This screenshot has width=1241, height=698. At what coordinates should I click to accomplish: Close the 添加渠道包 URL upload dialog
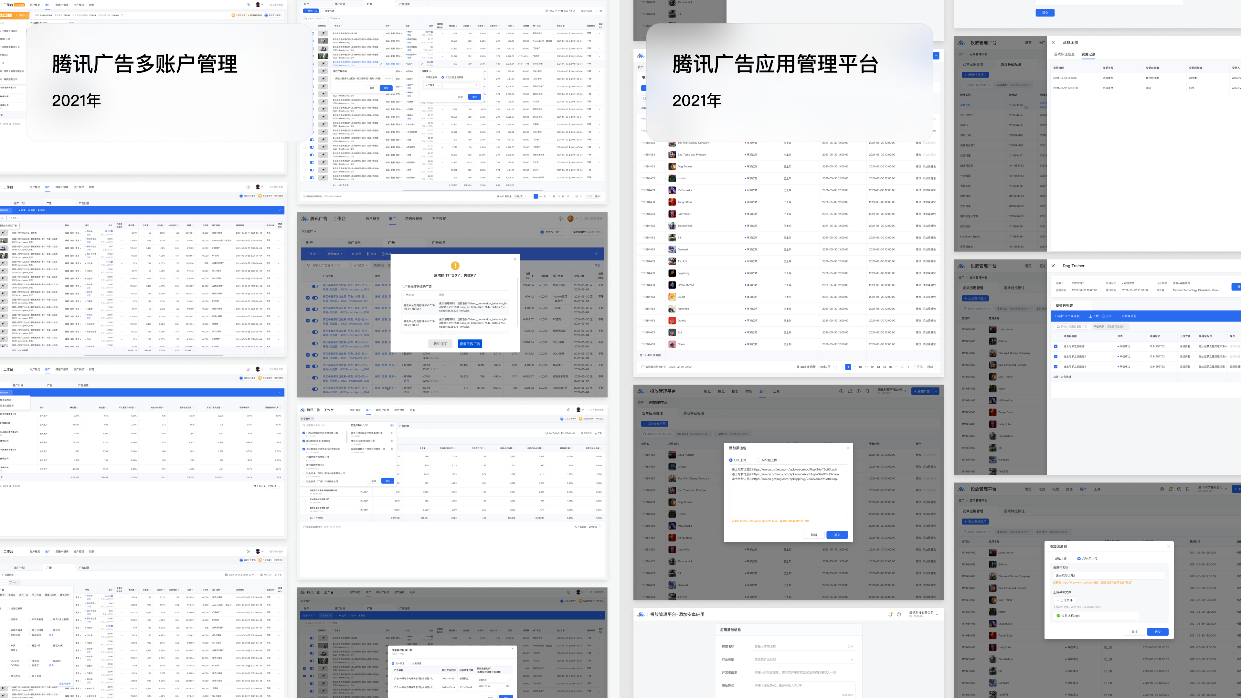click(848, 448)
